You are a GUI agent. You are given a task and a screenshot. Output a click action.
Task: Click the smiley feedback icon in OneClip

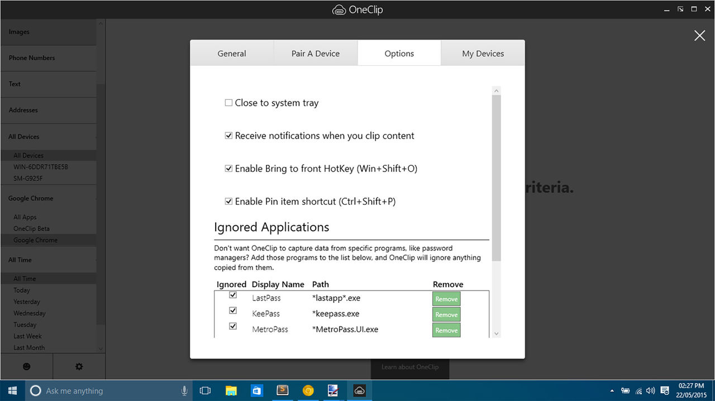tap(26, 366)
